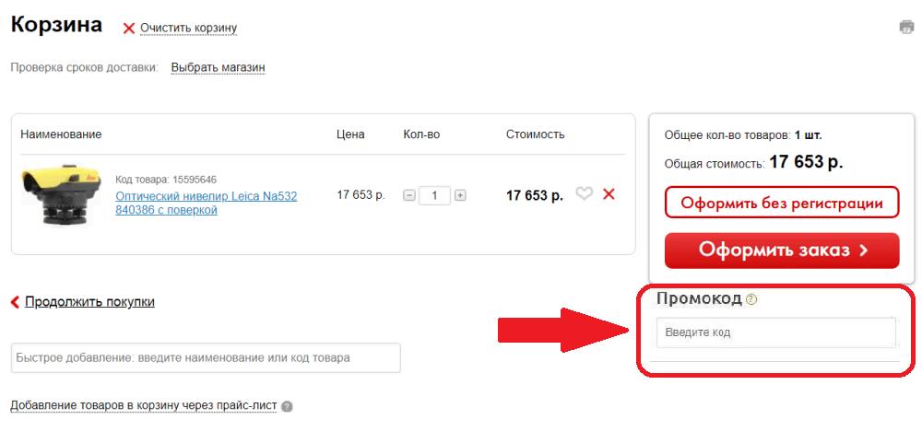Image resolution: width=922 pixels, height=443 pixels.
Task: Click the help icon next to Промокод
Action: click(x=751, y=299)
